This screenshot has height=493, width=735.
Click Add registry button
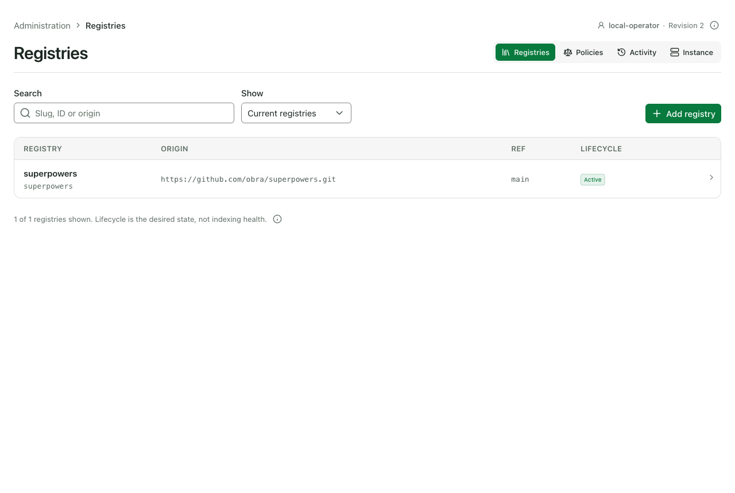click(683, 114)
